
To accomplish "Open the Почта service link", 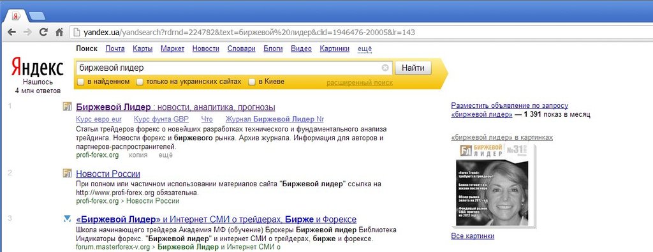I will pyautogui.click(x=115, y=48).
